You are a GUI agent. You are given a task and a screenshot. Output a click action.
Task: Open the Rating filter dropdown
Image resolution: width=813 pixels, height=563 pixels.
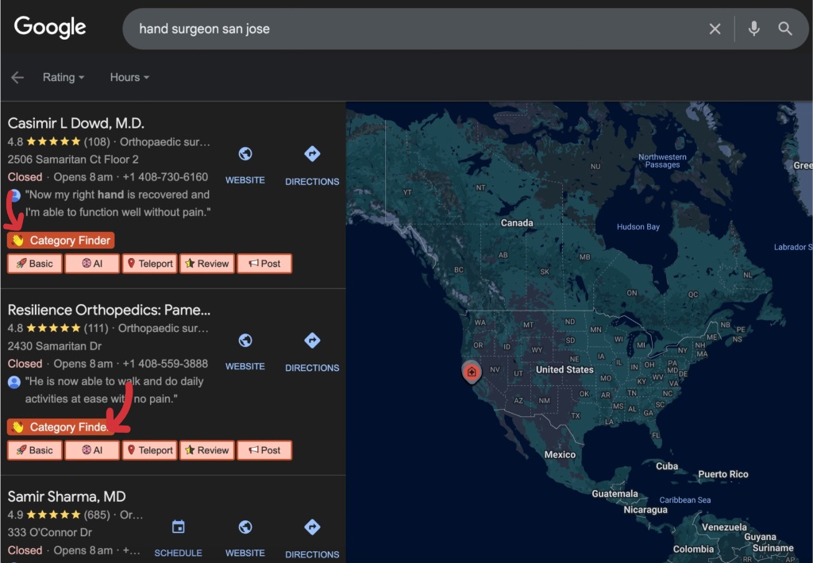coord(64,77)
